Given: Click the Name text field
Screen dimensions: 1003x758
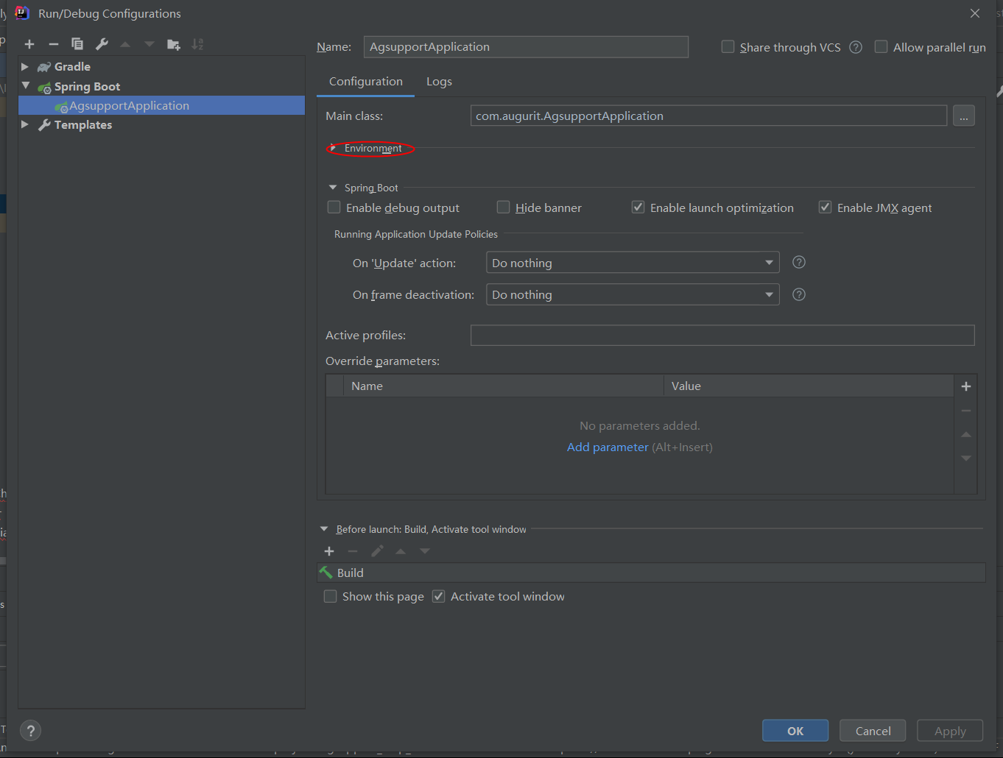Looking at the screenshot, I should [x=526, y=46].
